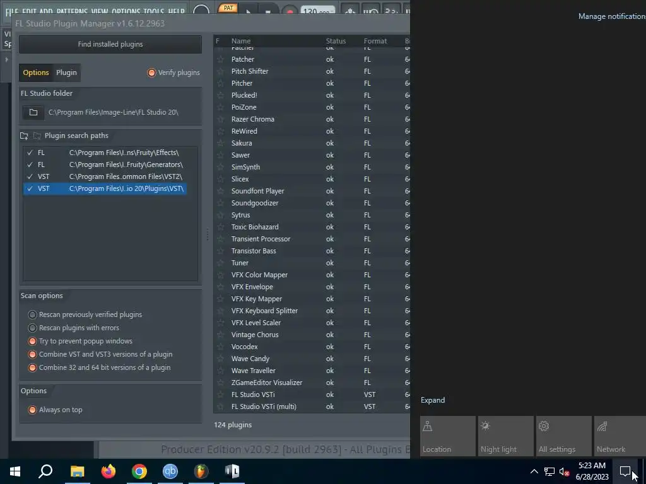Click Find installed plugins button
The width and height of the screenshot is (646, 484).
(110, 44)
